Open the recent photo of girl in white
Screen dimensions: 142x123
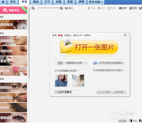coord(78,80)
